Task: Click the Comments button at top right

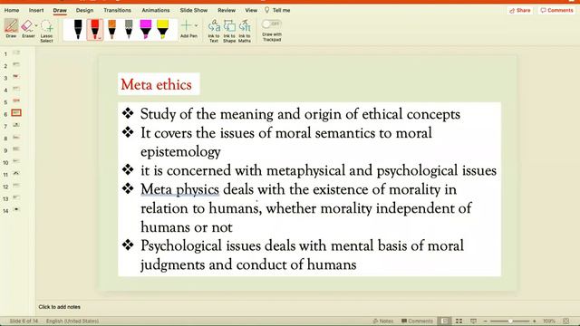Action: (x=556, y=10)
